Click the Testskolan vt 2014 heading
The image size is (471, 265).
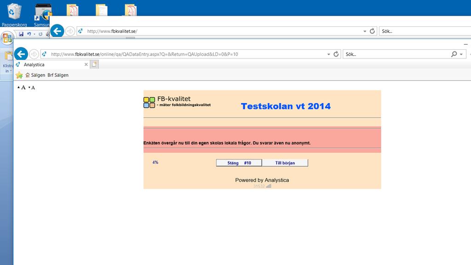pos(286,106)
